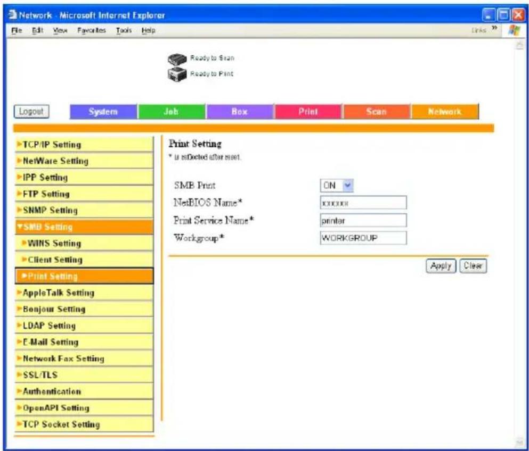Open Client Setting under SMB
The width and height of the screenshot is (529, 451).
point(84,260)
